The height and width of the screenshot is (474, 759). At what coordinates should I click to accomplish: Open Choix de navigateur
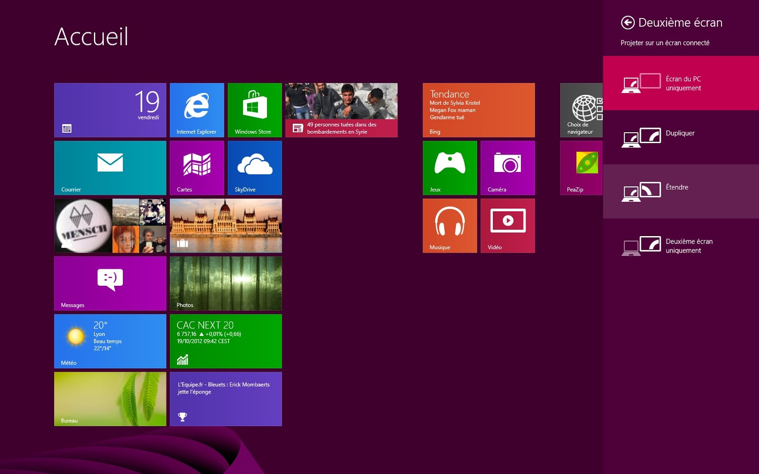tap(581, 109)
